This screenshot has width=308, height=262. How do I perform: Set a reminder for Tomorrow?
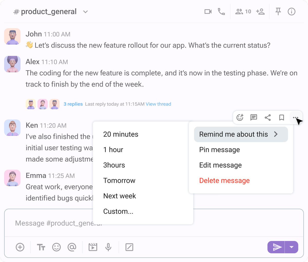pos(119,180)
